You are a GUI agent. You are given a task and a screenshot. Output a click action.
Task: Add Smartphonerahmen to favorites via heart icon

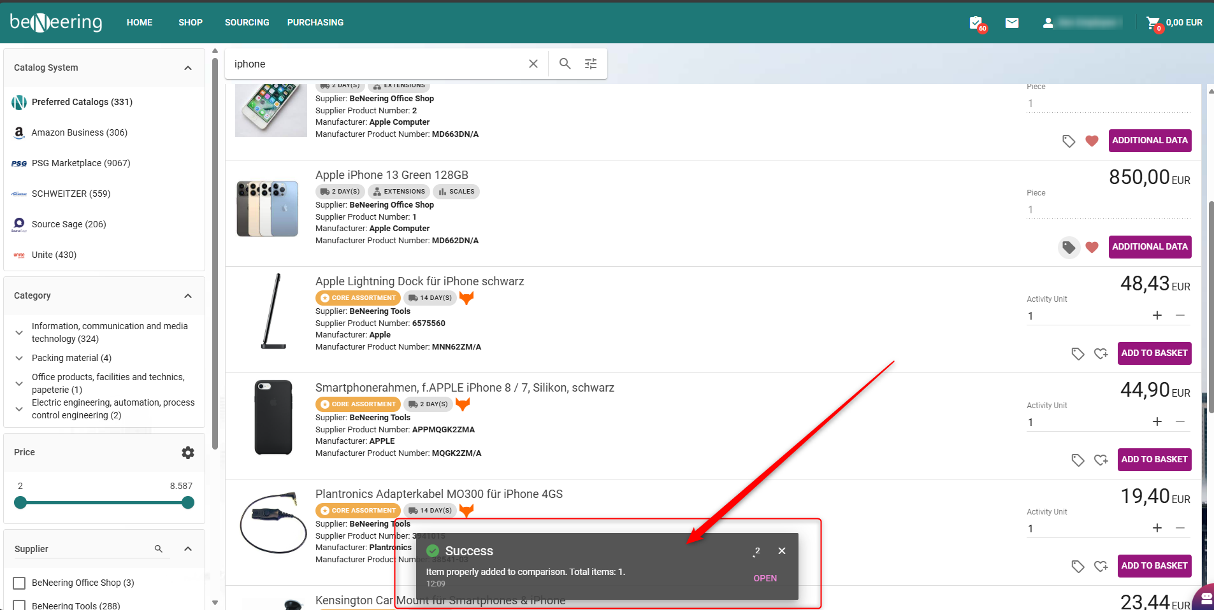pyautogui.click(x=1101, y=460)
